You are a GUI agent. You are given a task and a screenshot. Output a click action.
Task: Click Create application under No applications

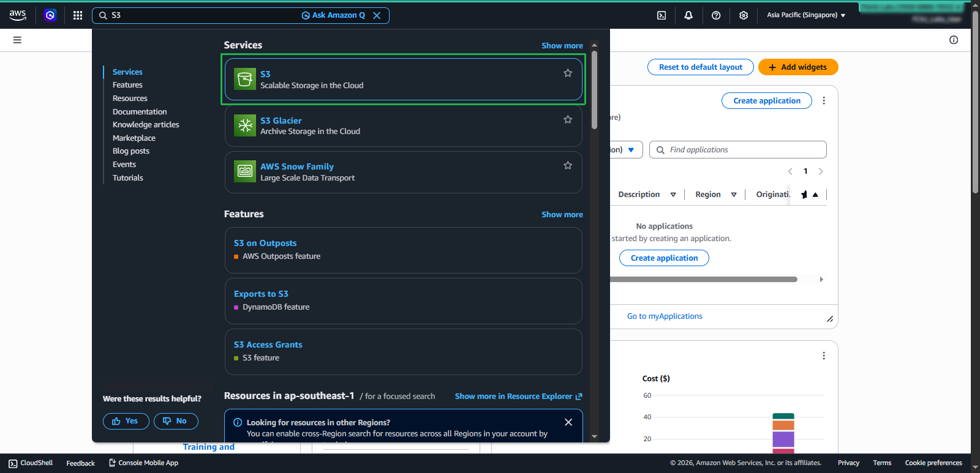click(664, 258)
